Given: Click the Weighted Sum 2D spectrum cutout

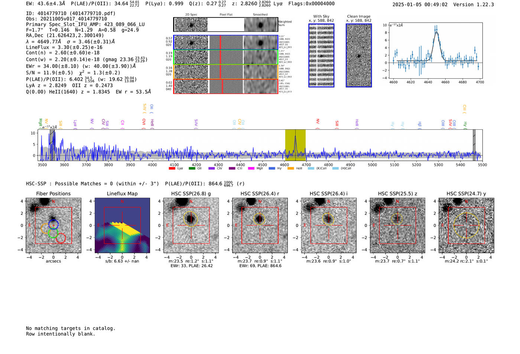Looking at the screenshot, I should click(191, 25).
